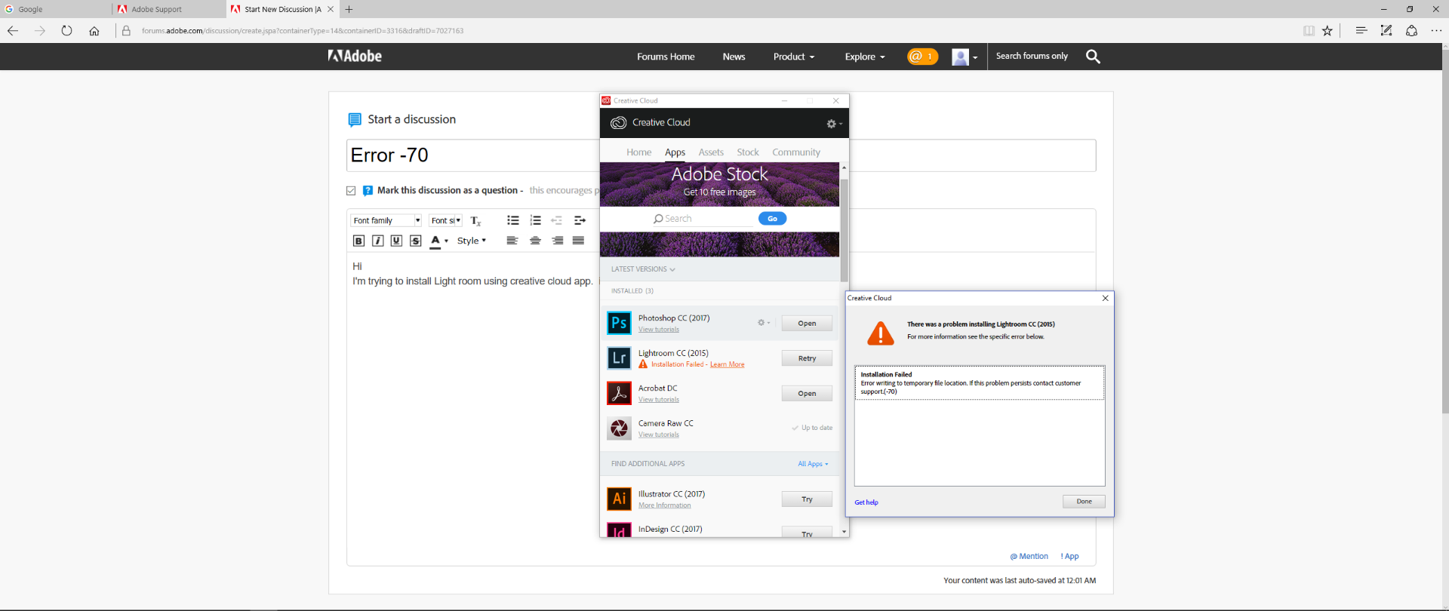Image resolution: width=1449 pixels, height=611 pixels.
Task: Switch to the Assets tab
Action: point(711,152)
